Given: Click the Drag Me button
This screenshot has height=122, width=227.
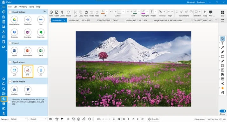Looking at the screenshot, I should tap(153, 119).
